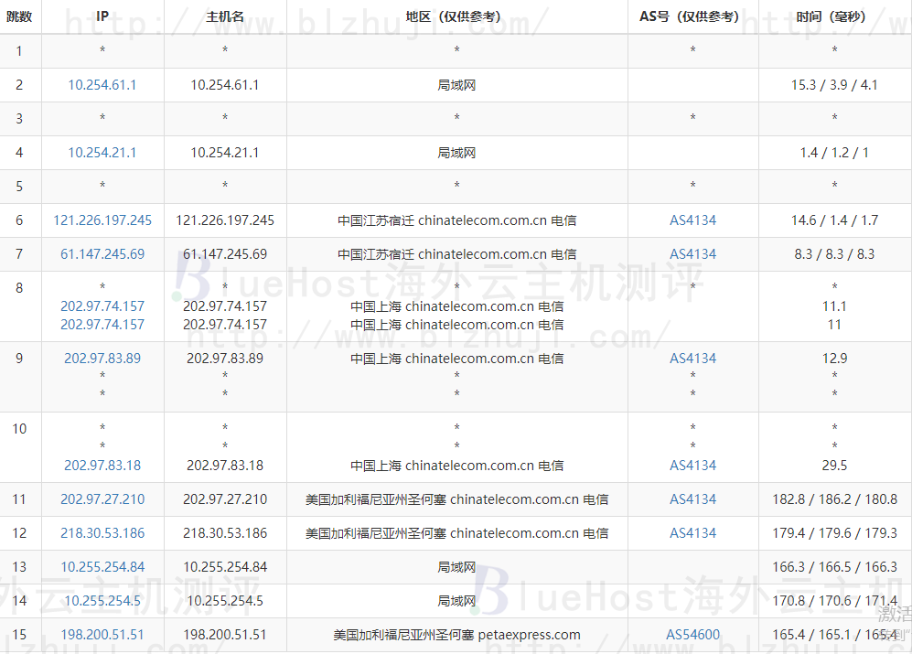Select time value 8.3 / 8.3 / 8.3
This screenshot has width=912, height=654.
(x=834, y=253)
